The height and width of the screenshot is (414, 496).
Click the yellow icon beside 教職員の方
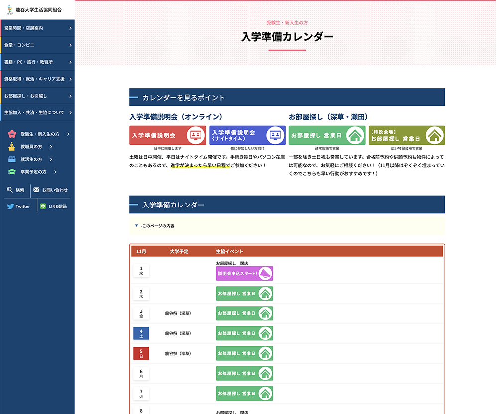click(12, 147)
